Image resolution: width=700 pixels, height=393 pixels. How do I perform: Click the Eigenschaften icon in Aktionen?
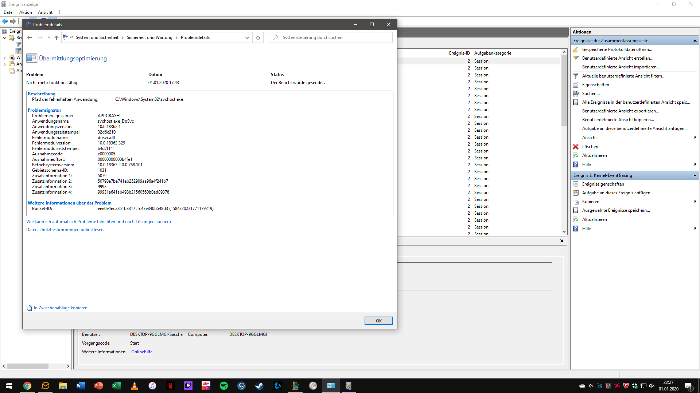pyautogui.click(x=576, y=85)
